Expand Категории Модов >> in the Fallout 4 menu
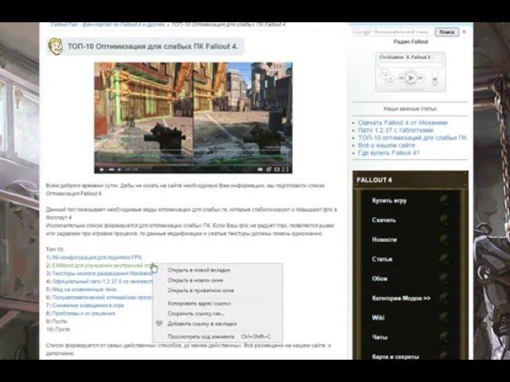This screenshot has width=510, height=382. point(401,298)
